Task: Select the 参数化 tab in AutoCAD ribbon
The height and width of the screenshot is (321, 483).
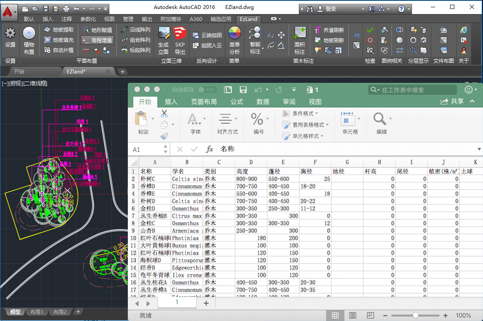Action: tap(88, 19)
